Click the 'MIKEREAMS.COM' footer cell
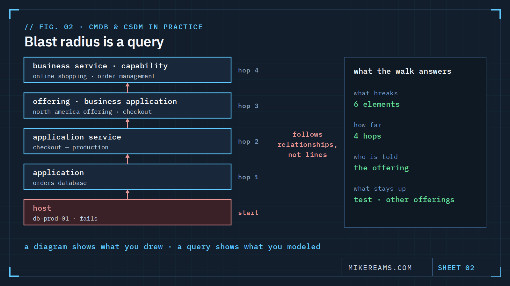The height and width of the screenshot is (286, 510). tap(387, 267)
